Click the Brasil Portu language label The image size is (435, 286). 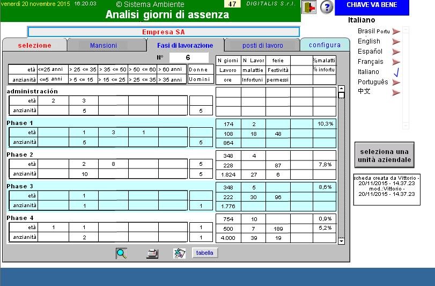pyautogui.click(x=373, y=31)
